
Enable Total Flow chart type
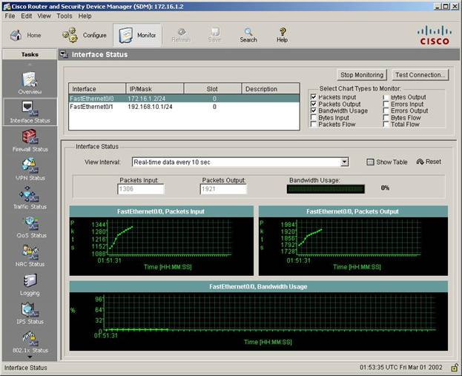(386, 124)
